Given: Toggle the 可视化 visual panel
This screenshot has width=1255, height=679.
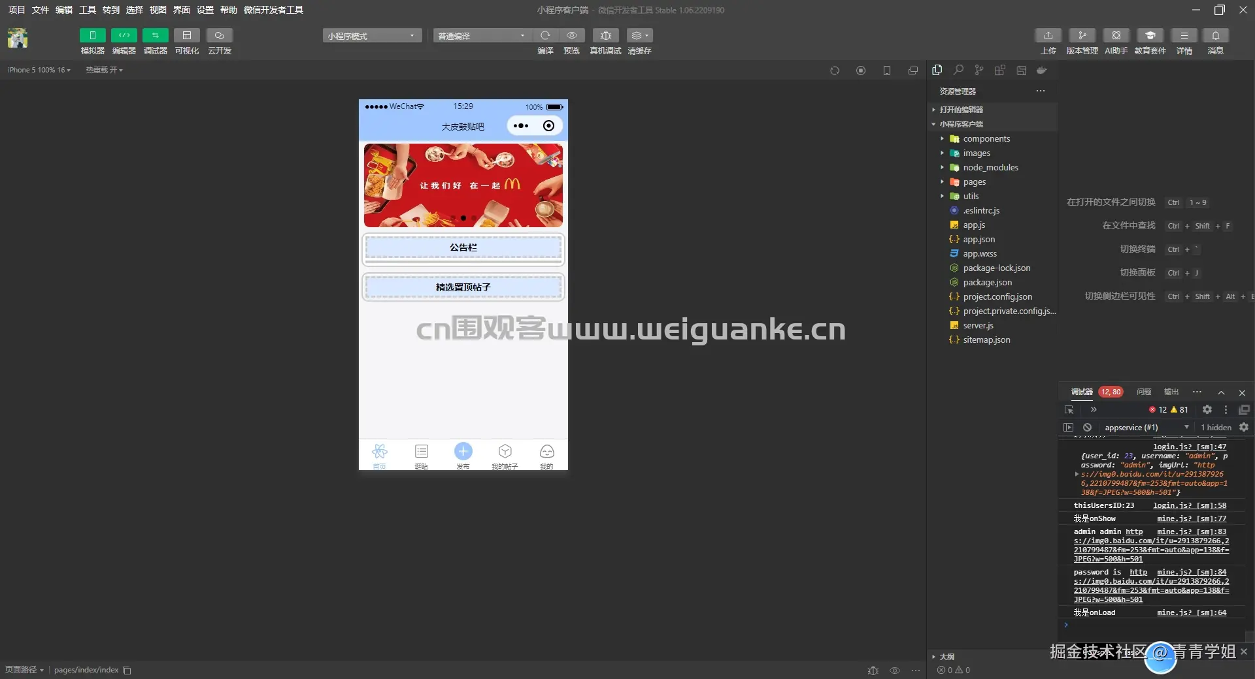Looking at the screenshot, I should point(186,35).
